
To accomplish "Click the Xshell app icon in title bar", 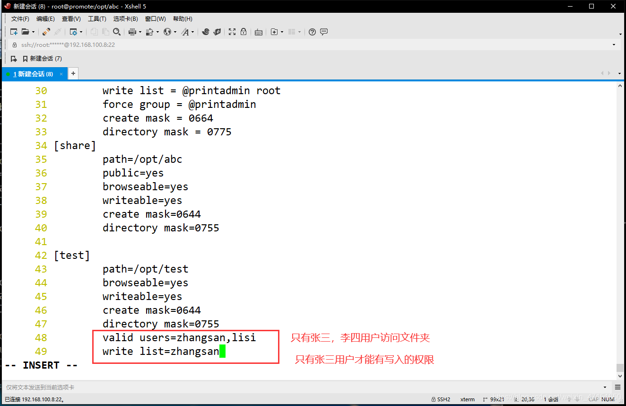I will [x=8, y=6].
